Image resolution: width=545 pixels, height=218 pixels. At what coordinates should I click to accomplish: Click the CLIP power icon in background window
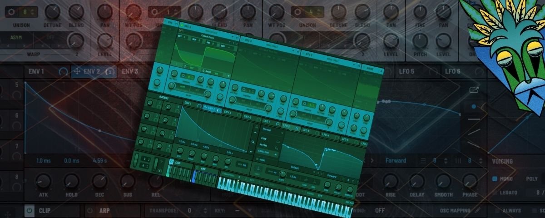pyautogui.click(x=29, y=211)
